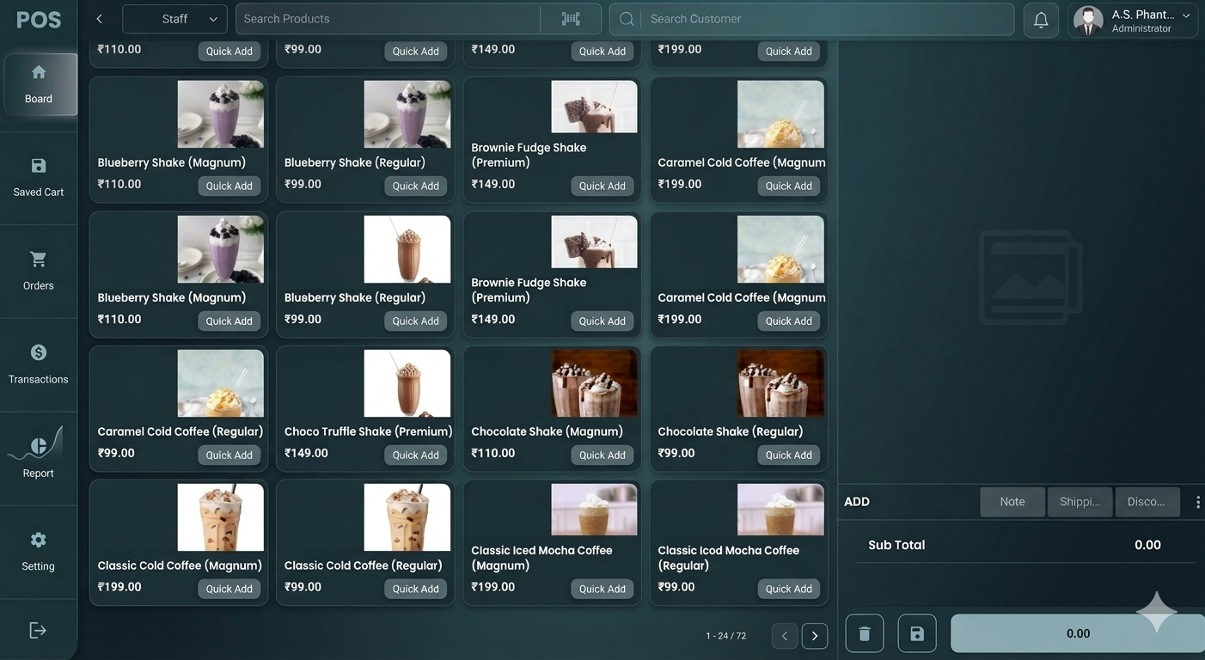
Task: Open the Disco... option in cart
Action: tap(1147, 502)
